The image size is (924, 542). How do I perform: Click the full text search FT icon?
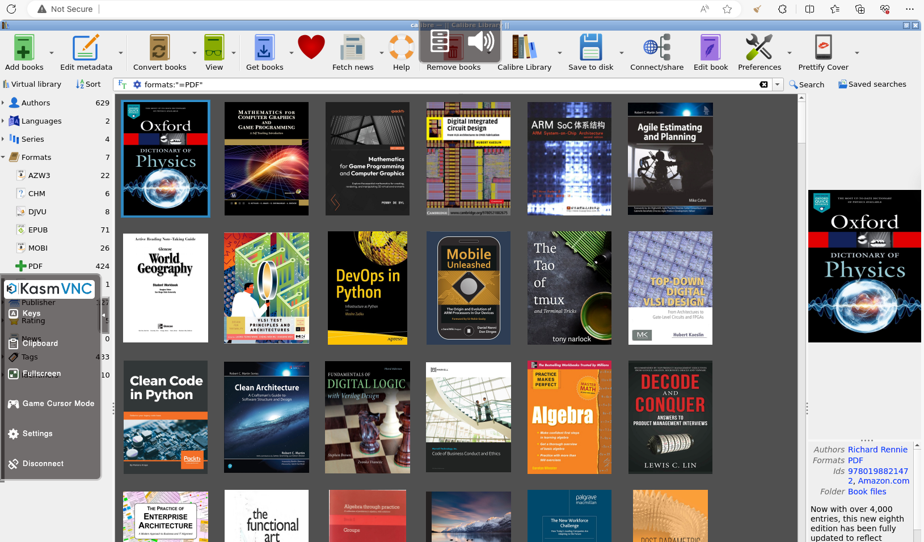tap(123, 84)
